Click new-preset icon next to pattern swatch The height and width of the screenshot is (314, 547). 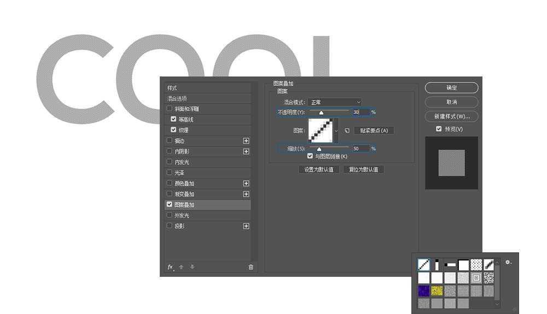pos(346,131)
